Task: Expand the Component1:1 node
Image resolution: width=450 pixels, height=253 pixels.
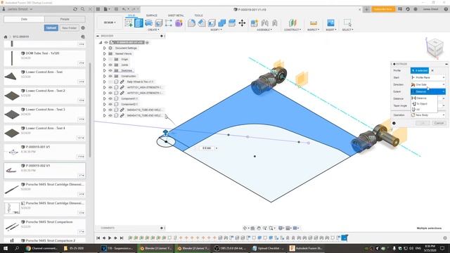Action: pos(105,98)
